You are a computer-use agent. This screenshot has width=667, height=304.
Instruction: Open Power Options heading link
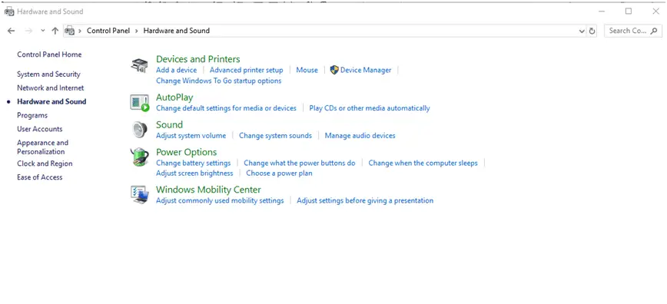coord(186,152)
